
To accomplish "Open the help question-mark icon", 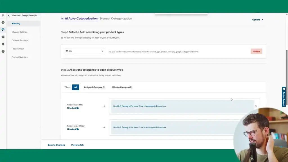I will pyautogui.click(x=3, y=51).
